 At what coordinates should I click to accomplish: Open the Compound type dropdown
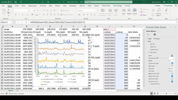(173, 63)
